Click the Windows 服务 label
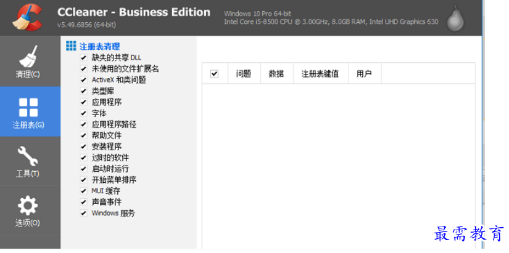 [114, 213]
